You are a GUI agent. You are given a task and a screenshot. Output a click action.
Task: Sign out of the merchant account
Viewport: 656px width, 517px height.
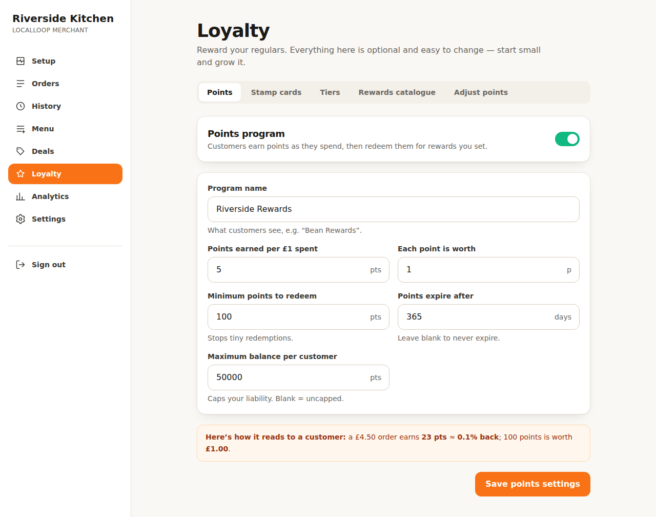pos(65,265)
